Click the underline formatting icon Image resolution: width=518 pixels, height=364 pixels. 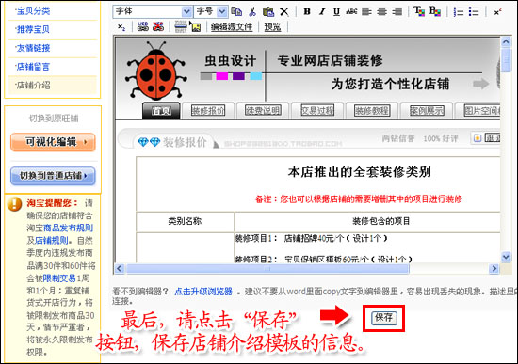336,11
